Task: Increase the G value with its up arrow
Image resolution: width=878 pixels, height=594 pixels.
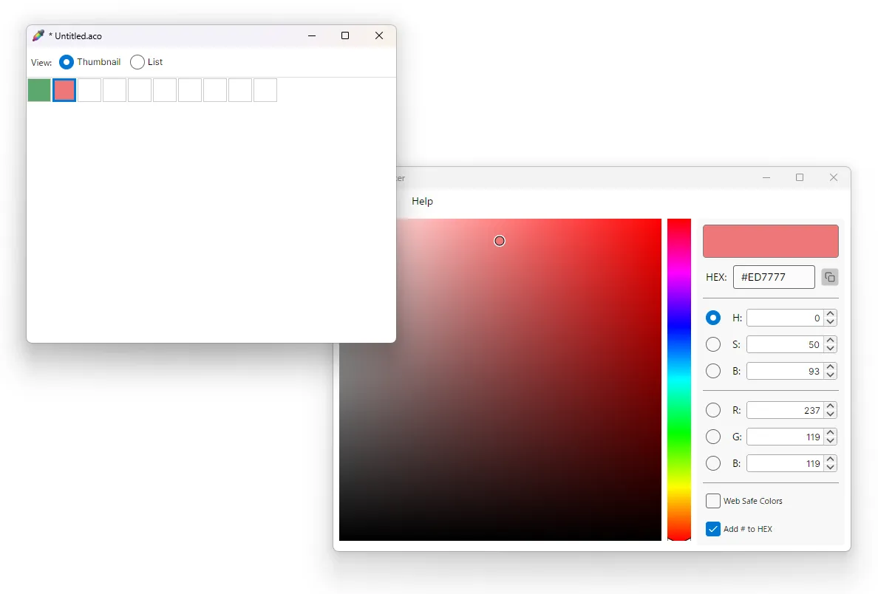Action: [830, 433]
